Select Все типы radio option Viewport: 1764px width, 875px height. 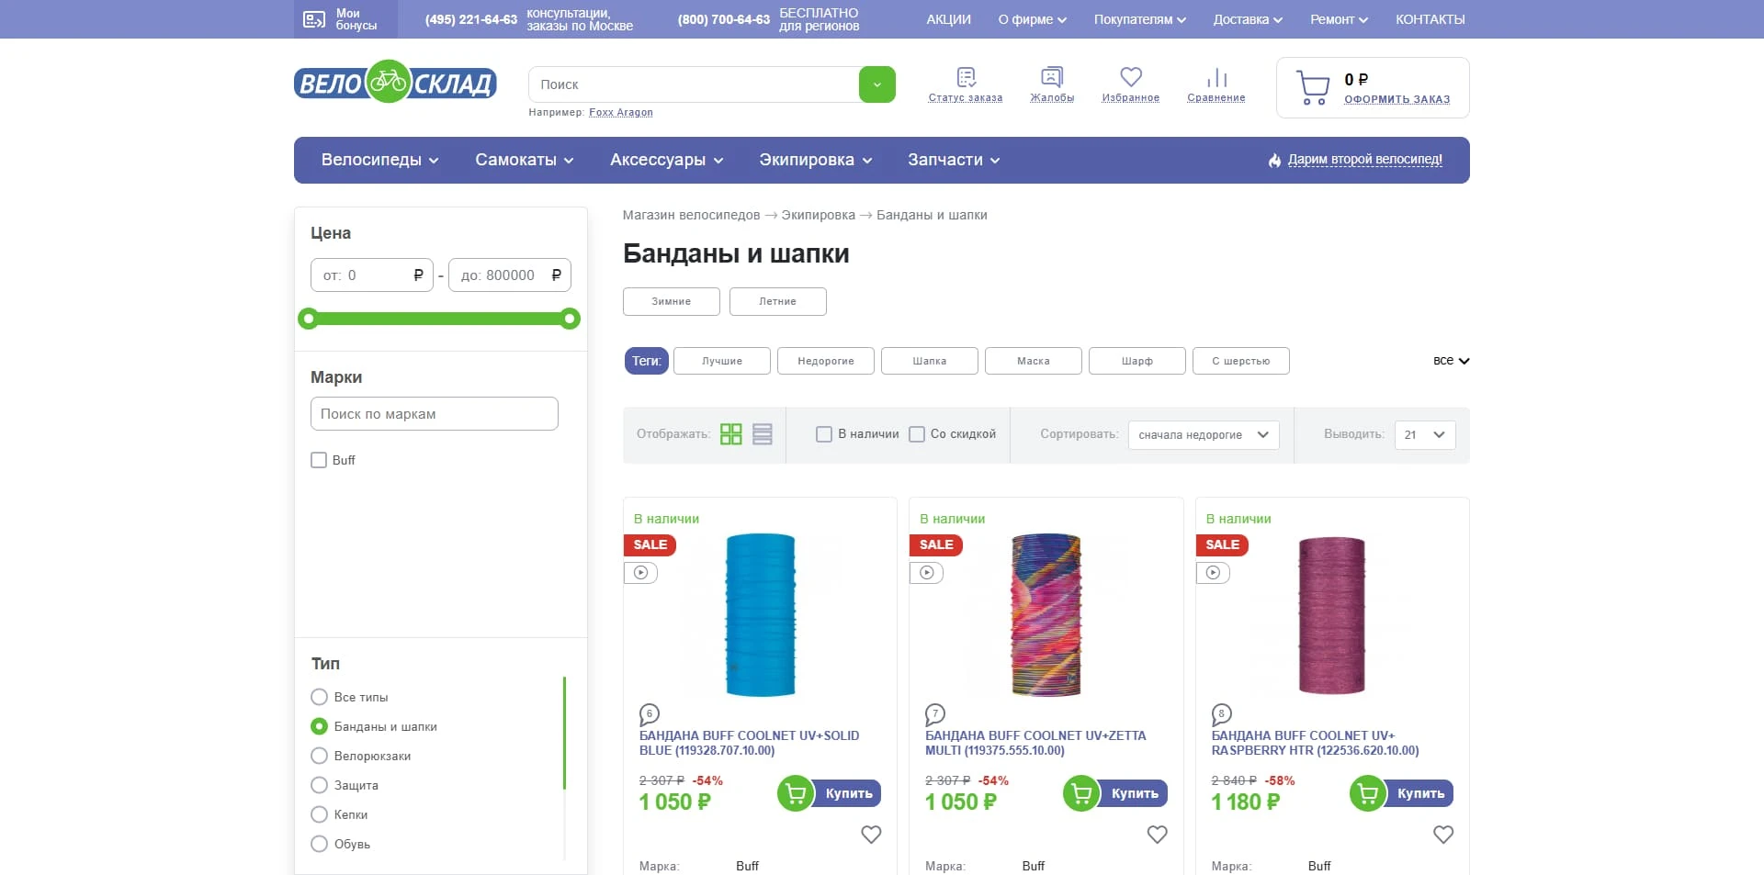[320, 697]
